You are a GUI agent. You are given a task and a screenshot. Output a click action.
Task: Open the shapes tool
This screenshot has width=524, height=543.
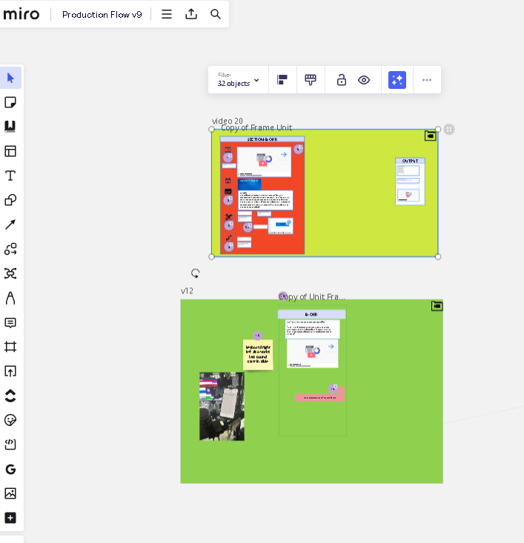point(10,200)
